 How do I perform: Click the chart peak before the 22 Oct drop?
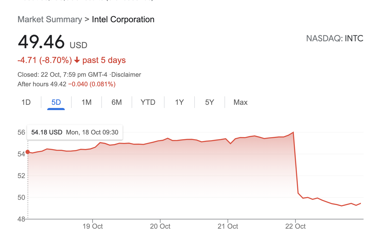[x=293, y=132]
